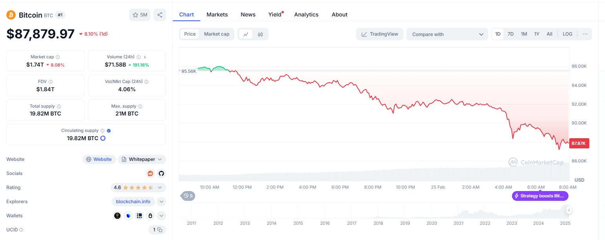Click the range slider handle at 2025
Viewport: 605px width, 240px height.
[x=568, y=211]
